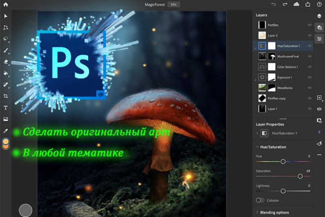Select the Brush tool
The image size is (325, 217).
pyautogui.click(x=5, y=50)
